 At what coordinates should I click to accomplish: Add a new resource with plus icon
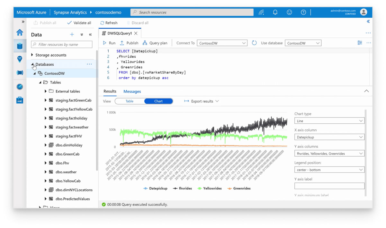[72, 34]
